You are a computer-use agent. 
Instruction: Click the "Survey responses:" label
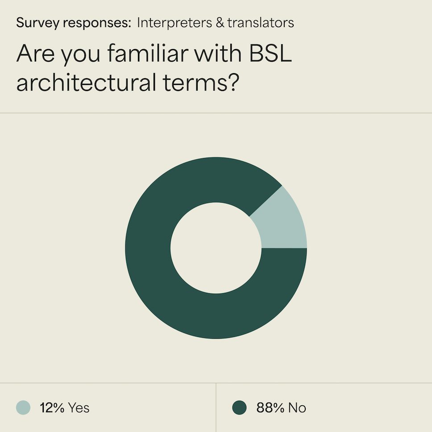coord(74,23)
